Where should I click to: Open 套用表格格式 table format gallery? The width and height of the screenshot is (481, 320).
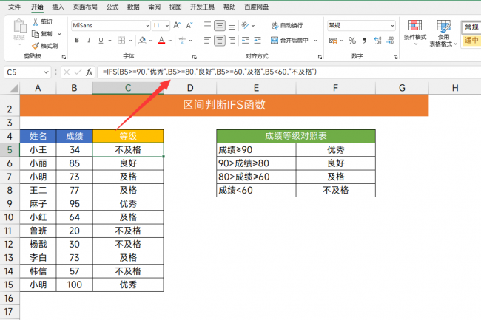click(x=443, y=33)
